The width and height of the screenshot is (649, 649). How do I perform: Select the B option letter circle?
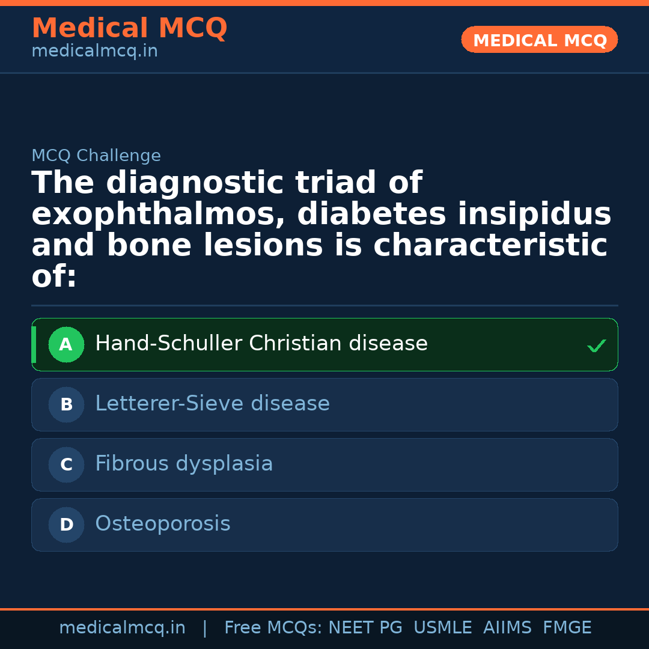[66, 405]
